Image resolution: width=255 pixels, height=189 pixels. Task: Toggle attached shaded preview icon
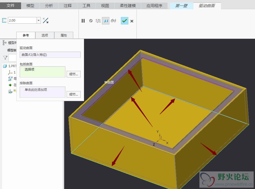point(106,21)
